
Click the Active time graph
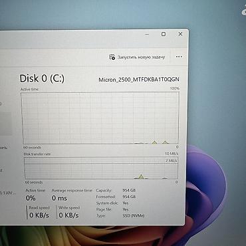click(x=100, y=118)
